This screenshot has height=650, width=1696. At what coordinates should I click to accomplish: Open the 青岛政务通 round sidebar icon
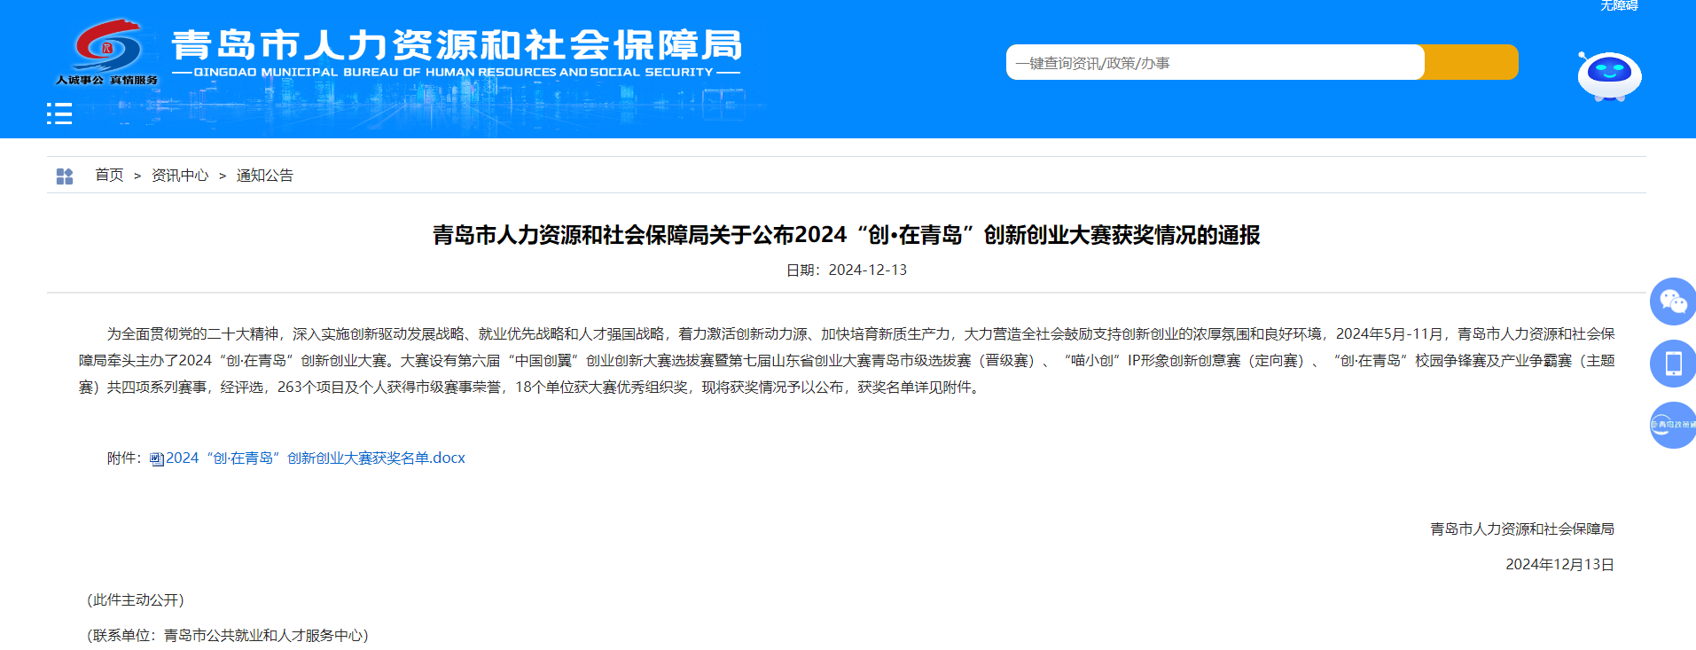tap(1672, 425)
